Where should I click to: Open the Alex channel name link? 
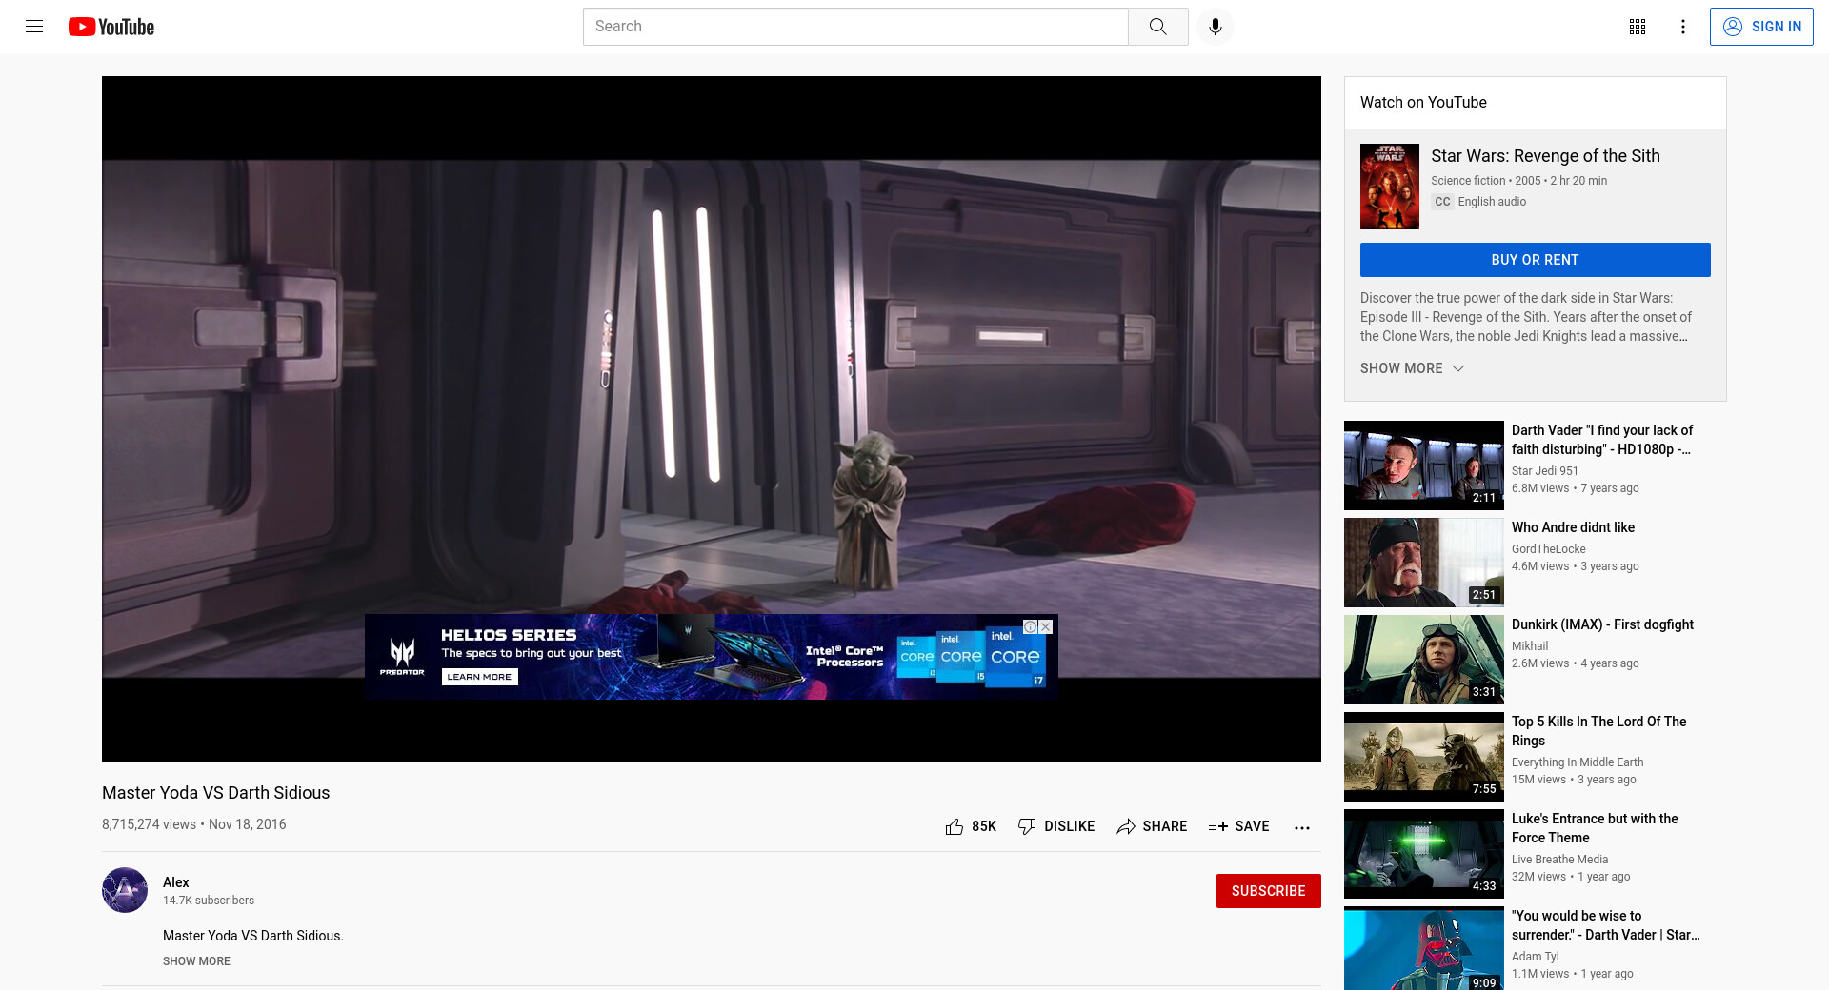tap(175, 882)
